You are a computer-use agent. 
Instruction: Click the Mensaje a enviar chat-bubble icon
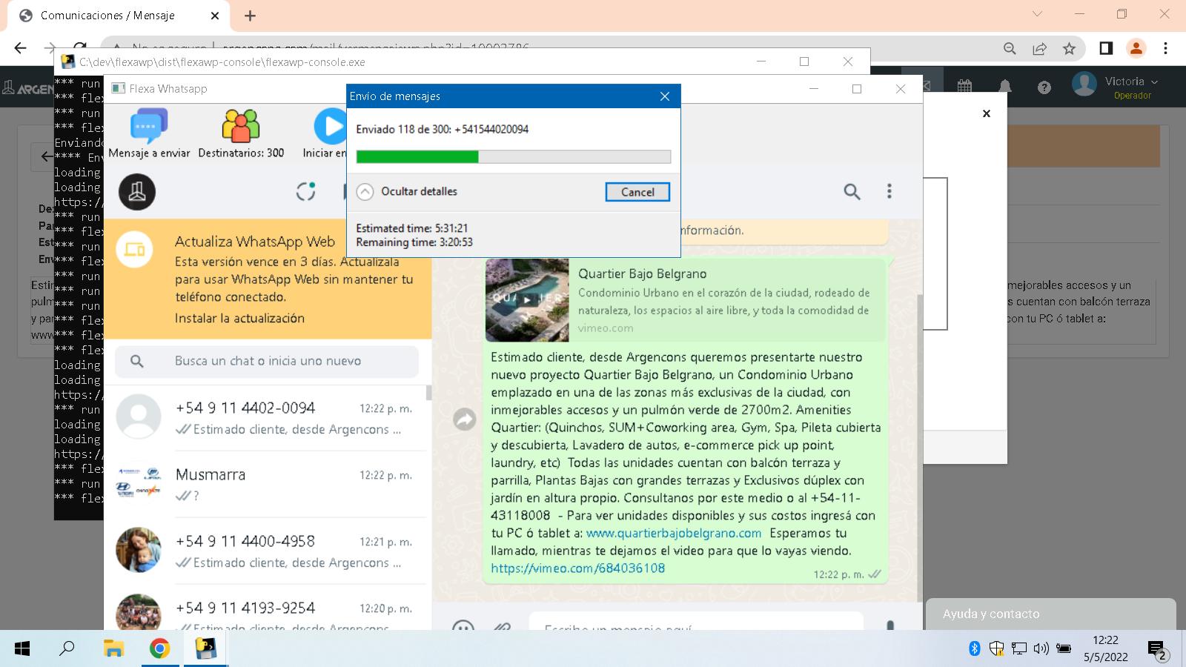pyautogui.click(x=149, y=125)
